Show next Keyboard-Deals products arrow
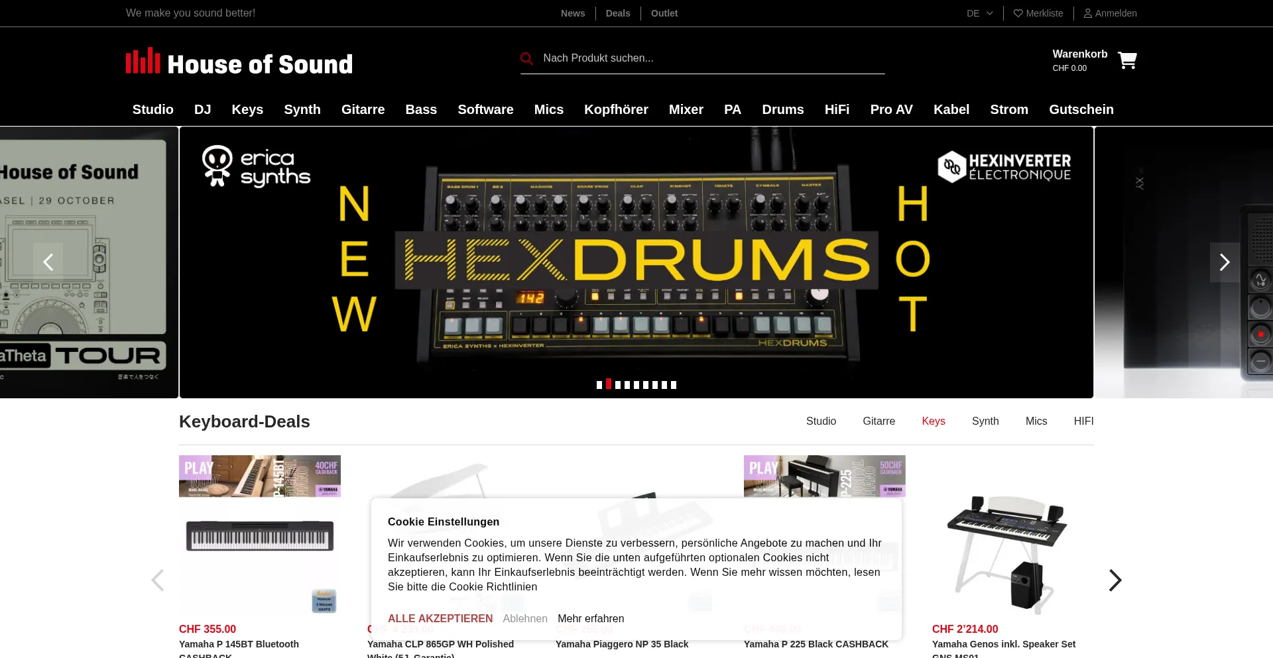Screen dimensions: 1273x658 pyautogui.click(x=1115, y=580)
